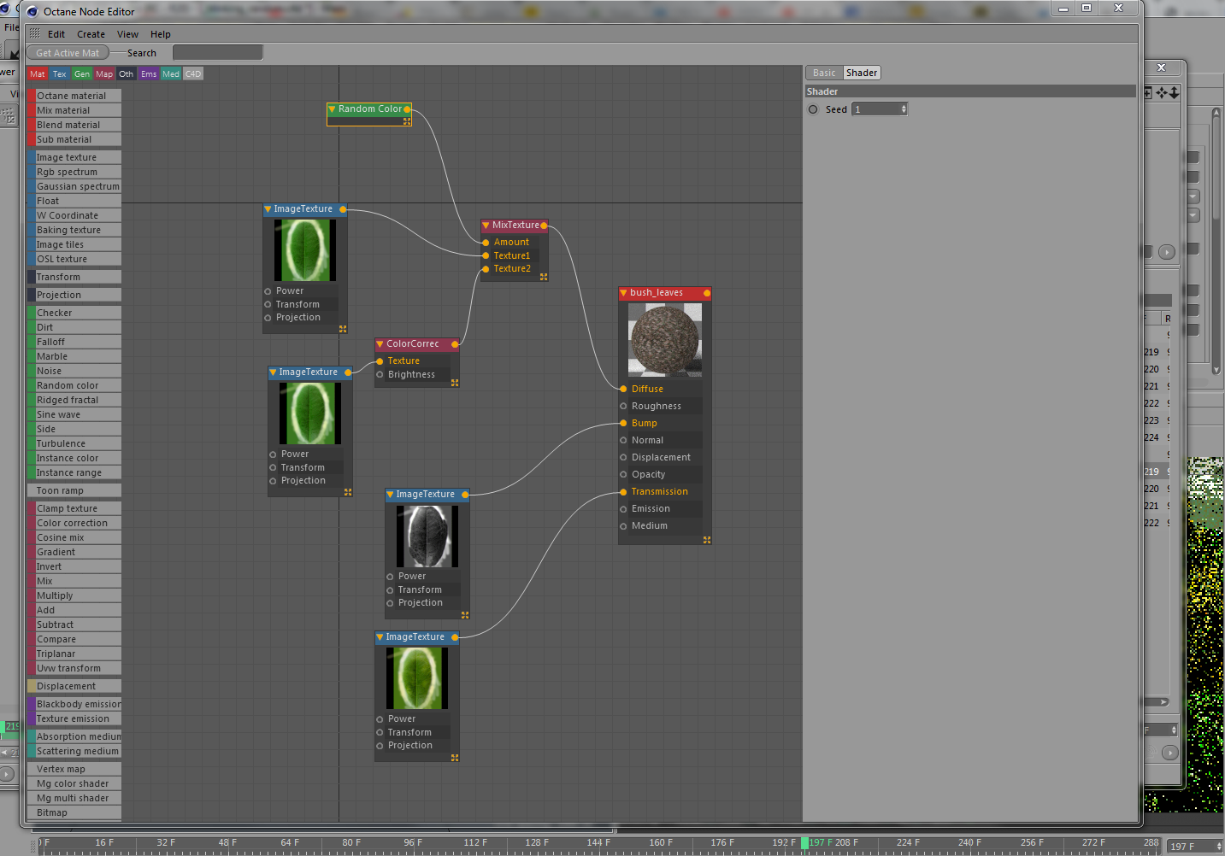
Task: Click the Octane logo icon in the title bar
Action: tap(32, 12)
